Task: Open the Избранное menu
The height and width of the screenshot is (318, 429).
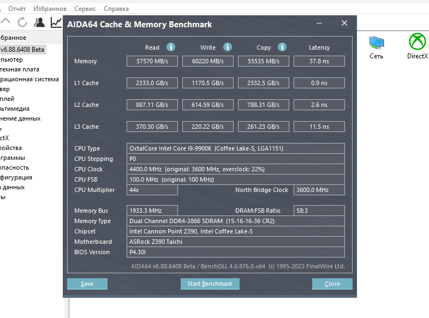Action: click(50, 9)
